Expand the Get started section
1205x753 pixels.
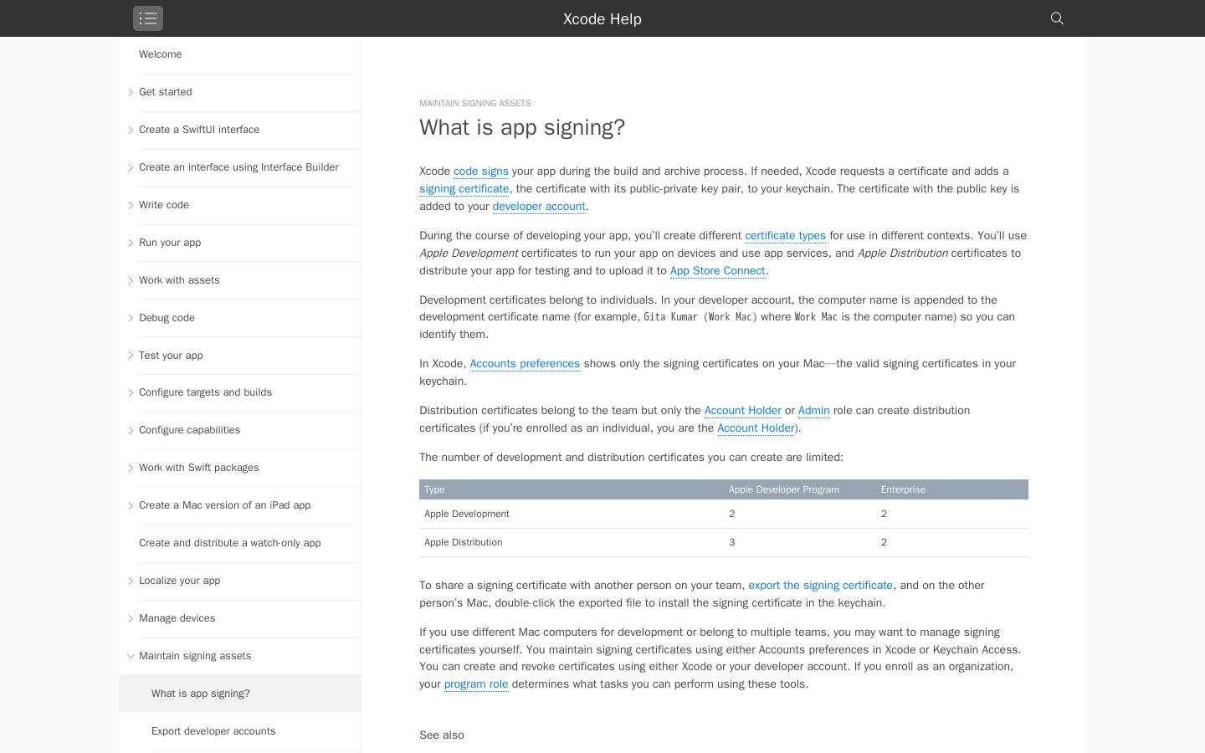[131, 93]
